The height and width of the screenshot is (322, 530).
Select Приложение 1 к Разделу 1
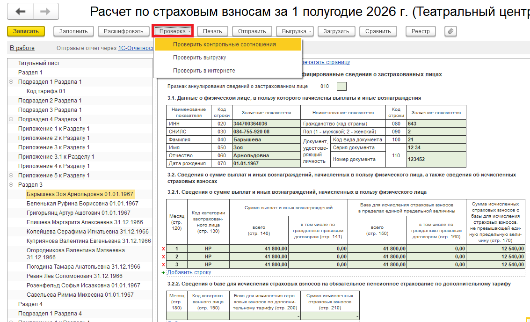coord(54,129)
